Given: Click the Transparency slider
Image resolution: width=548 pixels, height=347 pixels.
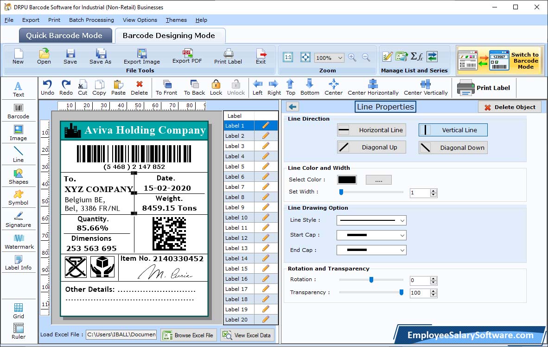Looking at the screenshot, I should click(371, 292).
